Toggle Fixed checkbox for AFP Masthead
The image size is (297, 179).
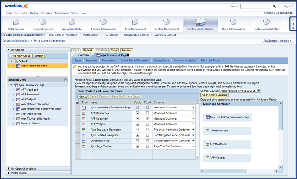147,118
